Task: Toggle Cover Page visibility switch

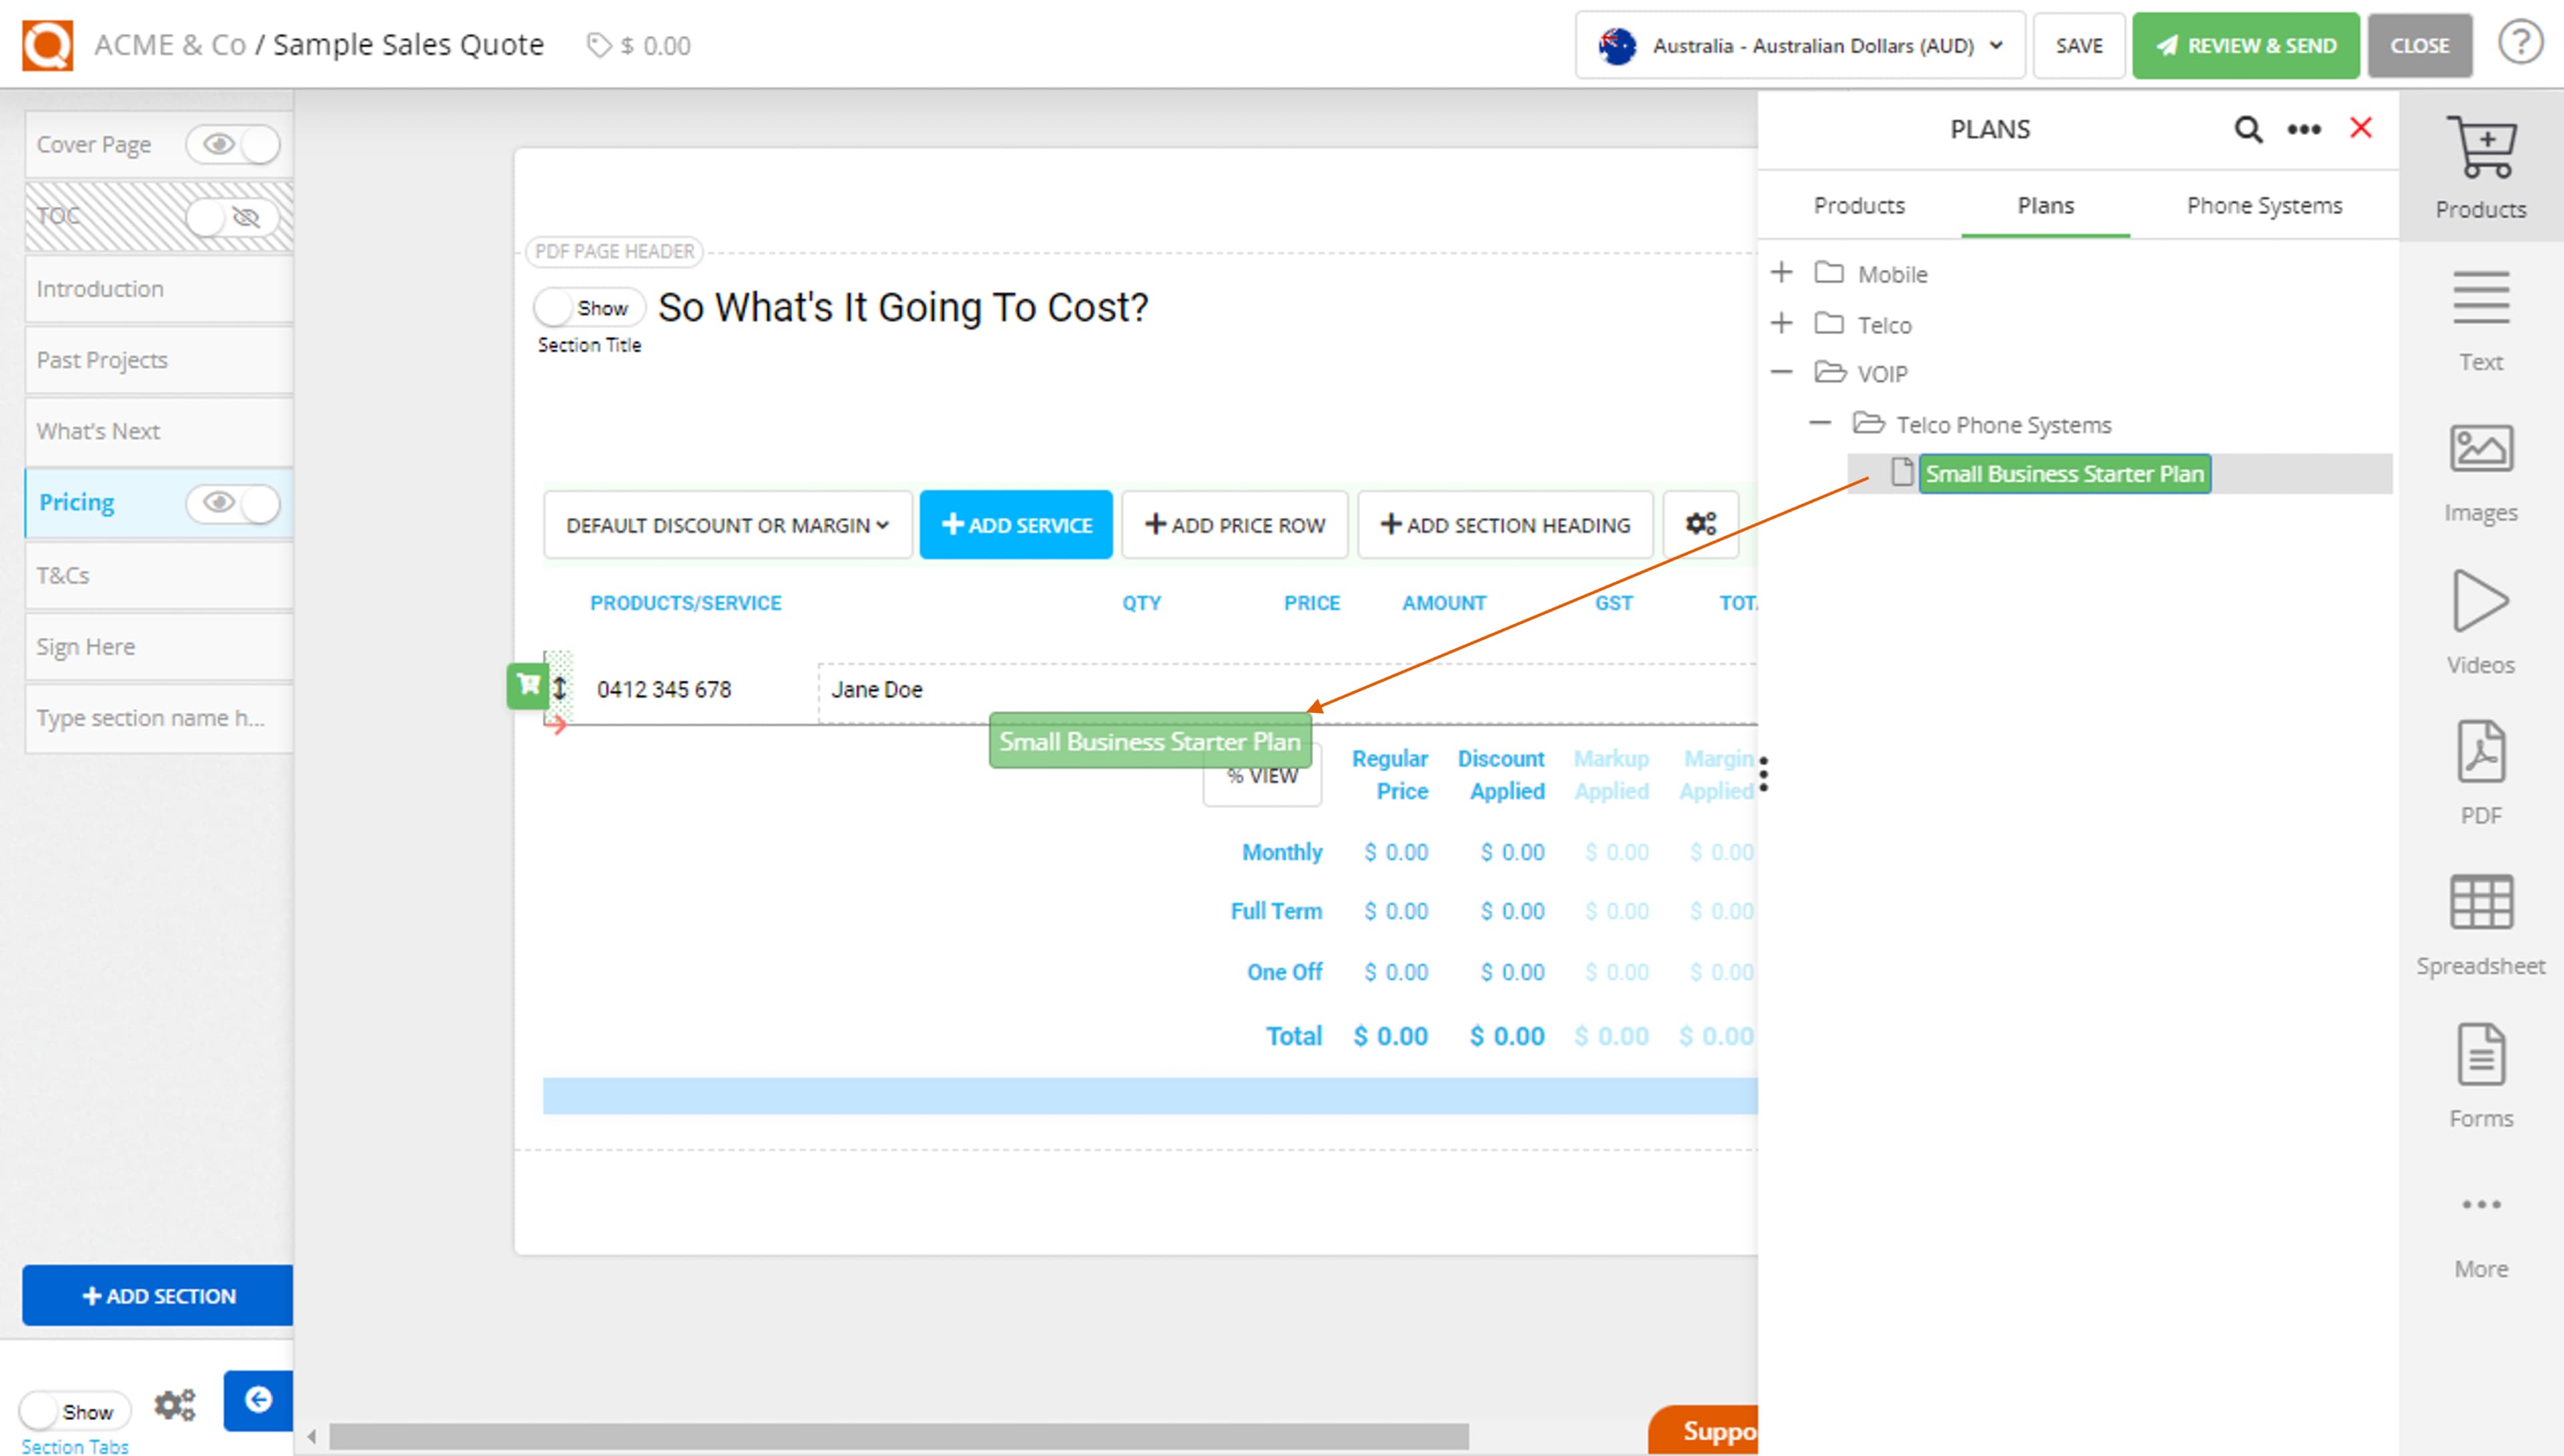Action: [x=234, y=145]
